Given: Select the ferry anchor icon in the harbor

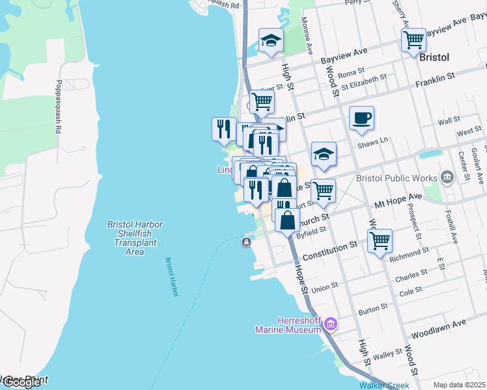Looking at the screenshot, I should point(247,243).
